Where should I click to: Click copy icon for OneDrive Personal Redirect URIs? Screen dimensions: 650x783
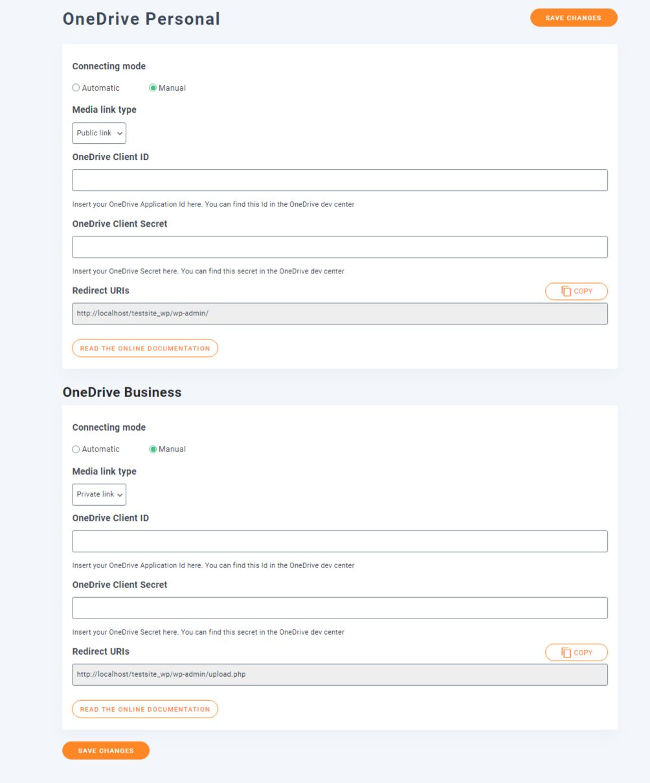(x=576, y=291)
